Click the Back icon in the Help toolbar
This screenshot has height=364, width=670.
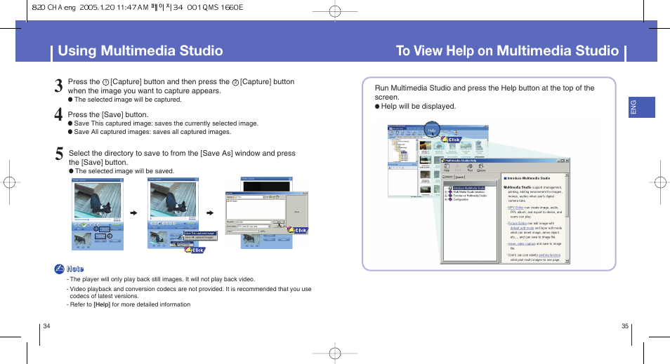[458, 168]
